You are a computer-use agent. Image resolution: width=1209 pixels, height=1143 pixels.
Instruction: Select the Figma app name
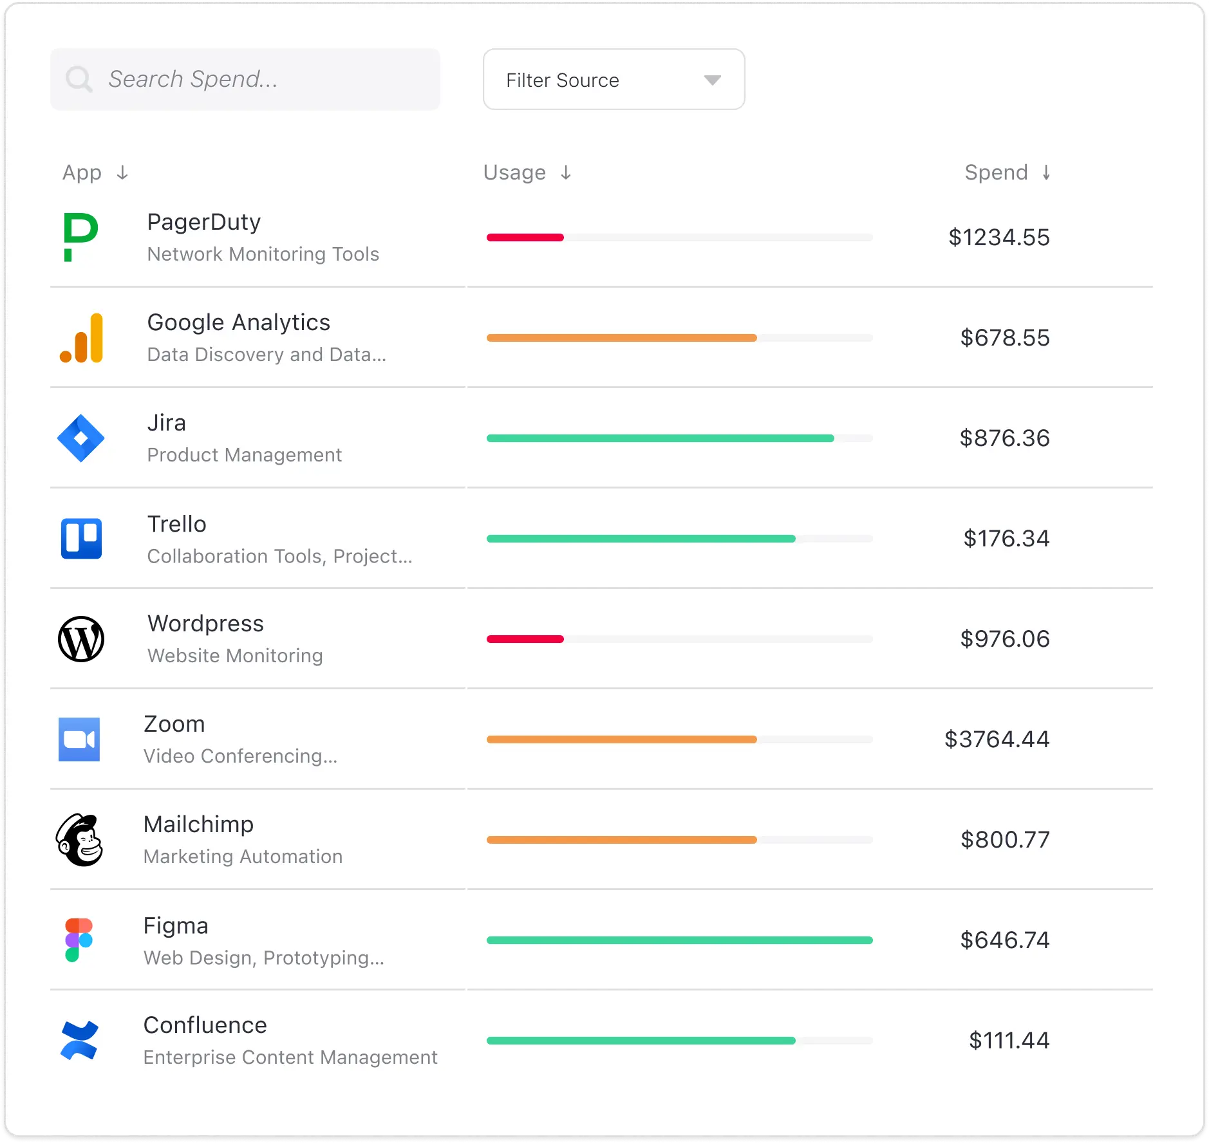pos(176,925)
